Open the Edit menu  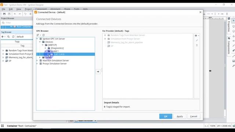pos(11,9)
